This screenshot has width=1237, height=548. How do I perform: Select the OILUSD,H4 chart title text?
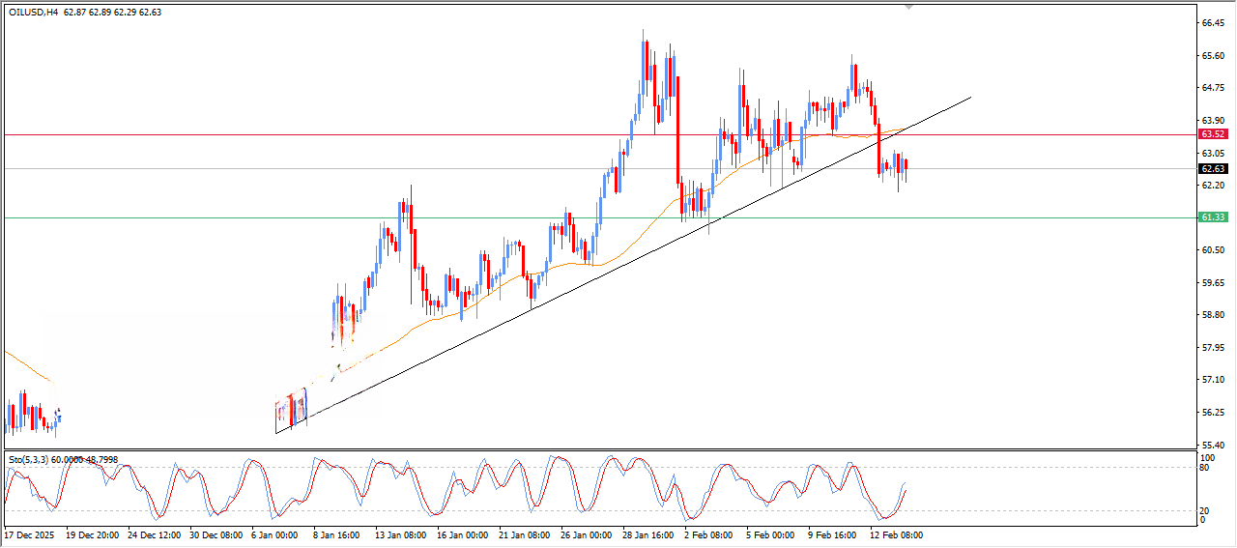pyautogui.click(x=34, y=13)
